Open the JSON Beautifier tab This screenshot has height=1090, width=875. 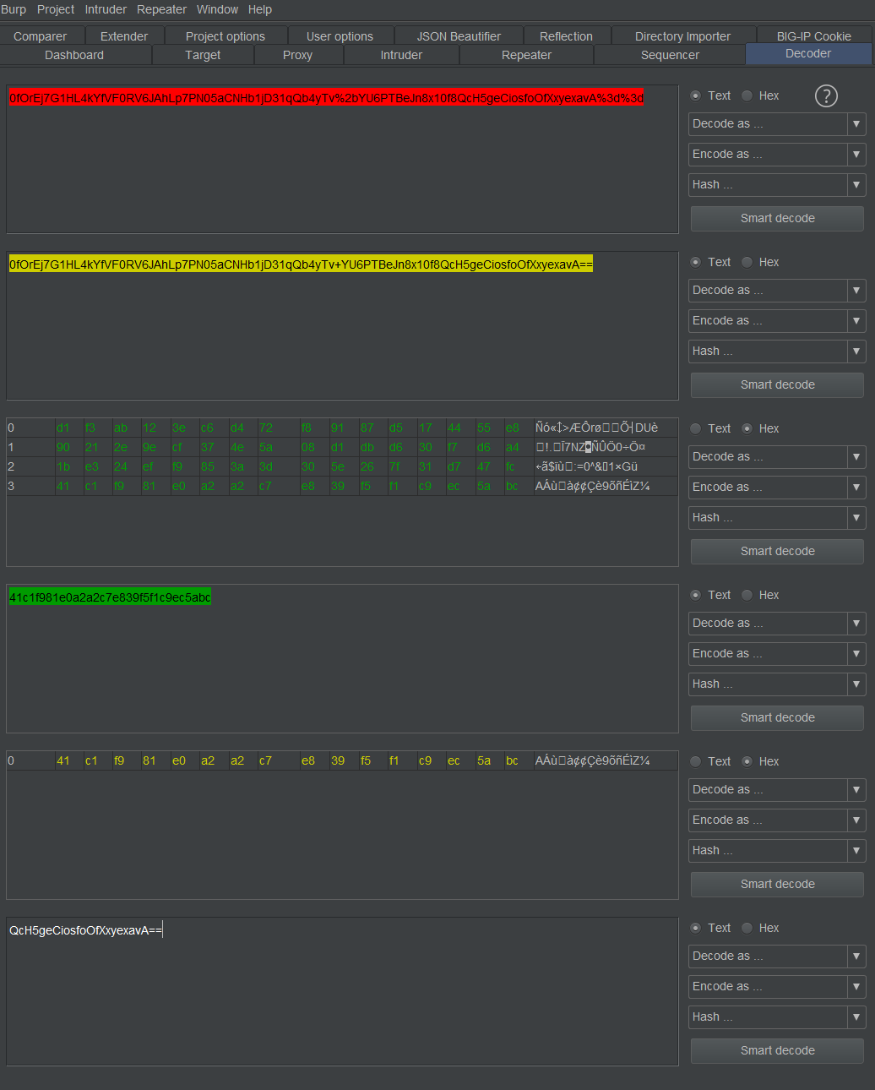click(x=459, y=36)
